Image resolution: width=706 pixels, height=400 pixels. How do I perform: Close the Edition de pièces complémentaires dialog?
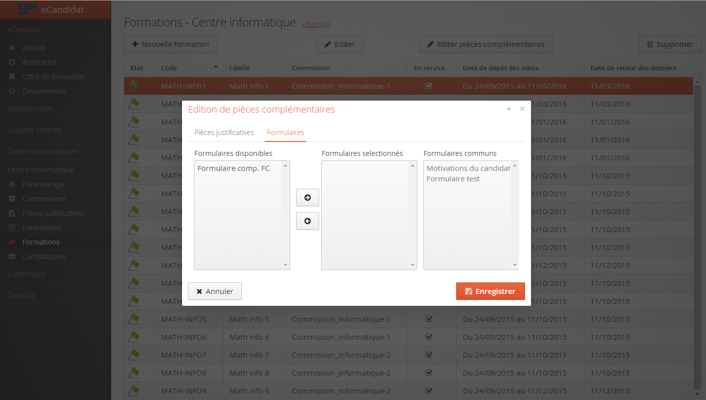522,109
